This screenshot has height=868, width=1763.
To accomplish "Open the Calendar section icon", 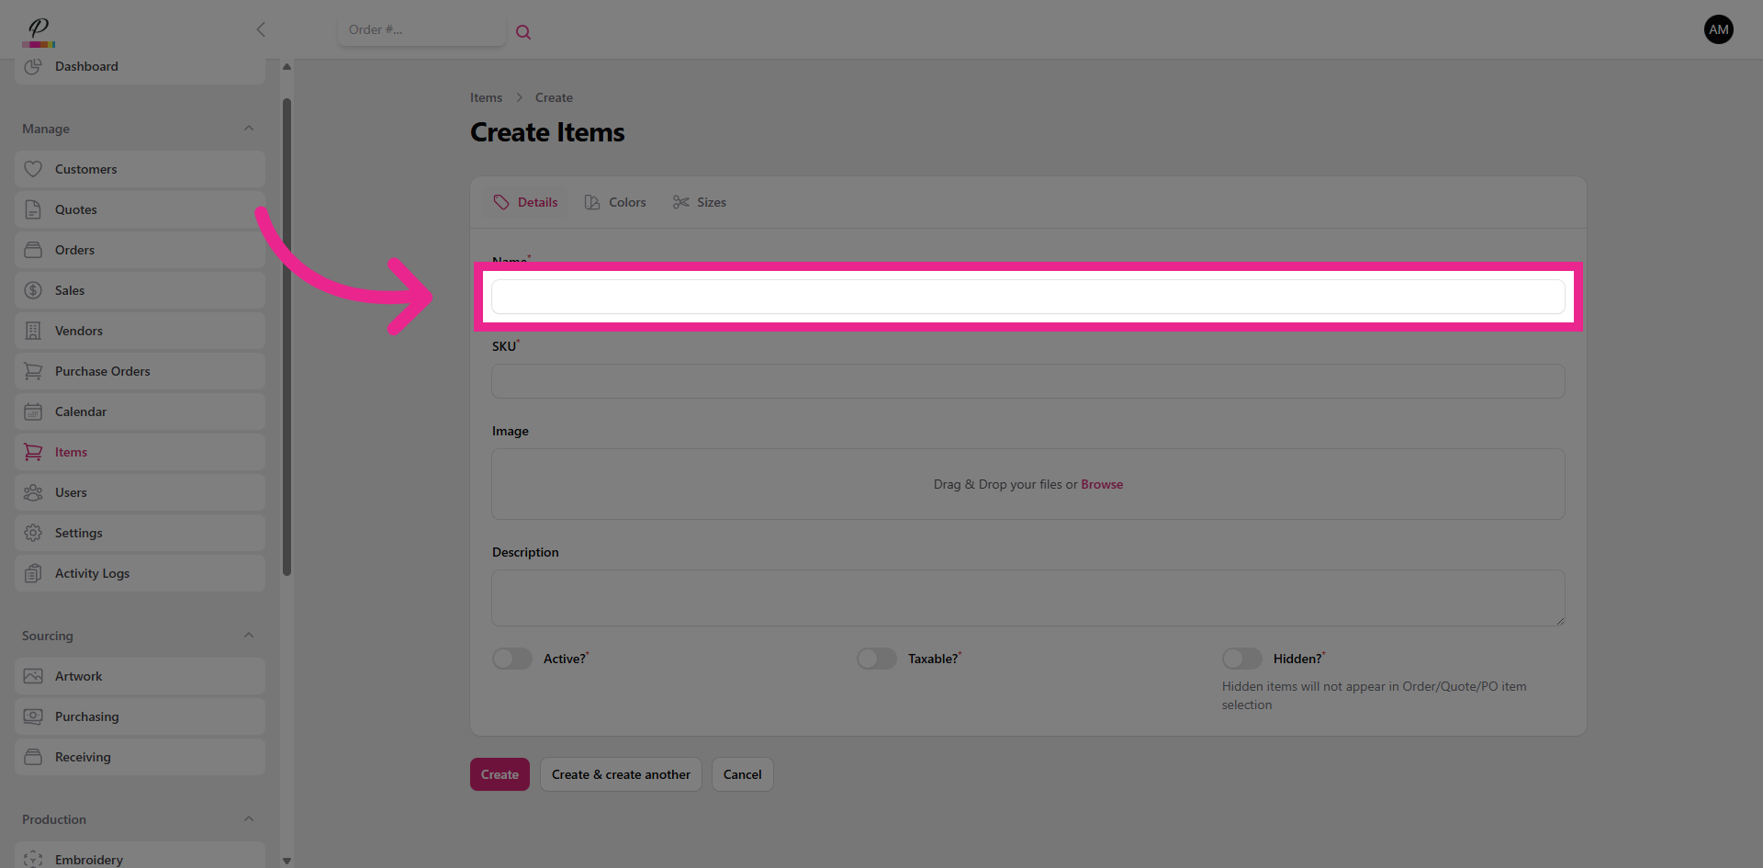I will tap(33, 411).
